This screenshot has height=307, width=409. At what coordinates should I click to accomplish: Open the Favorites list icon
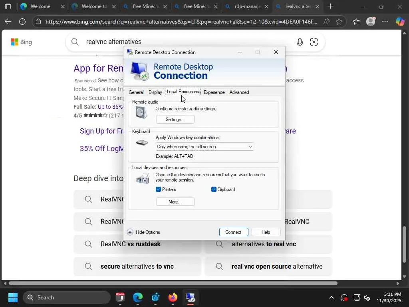point(356,22)
